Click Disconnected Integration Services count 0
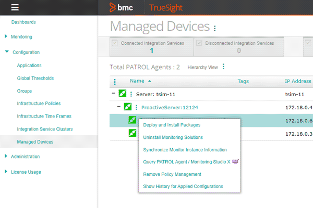 (239, 50)
